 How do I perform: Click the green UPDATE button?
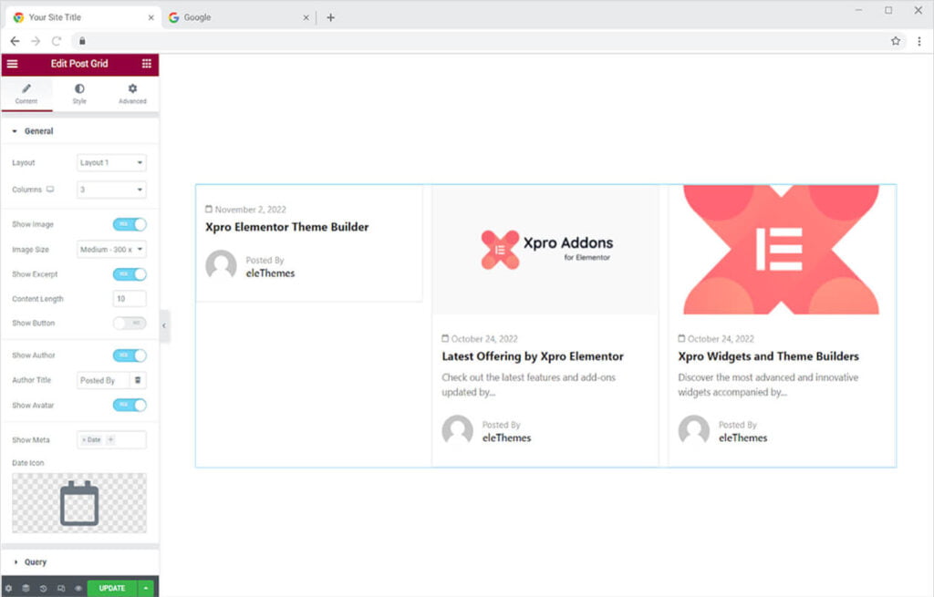click(x=112, y=588)
